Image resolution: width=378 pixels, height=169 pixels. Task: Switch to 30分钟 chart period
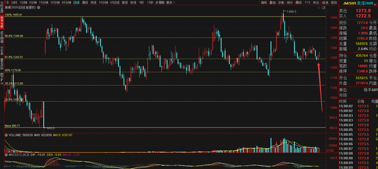(x=55, y=3)
